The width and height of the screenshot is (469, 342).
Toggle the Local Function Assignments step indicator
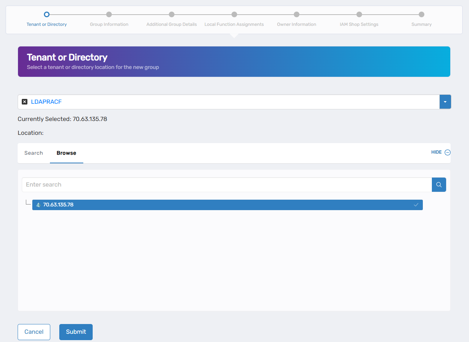click(234, 14)
